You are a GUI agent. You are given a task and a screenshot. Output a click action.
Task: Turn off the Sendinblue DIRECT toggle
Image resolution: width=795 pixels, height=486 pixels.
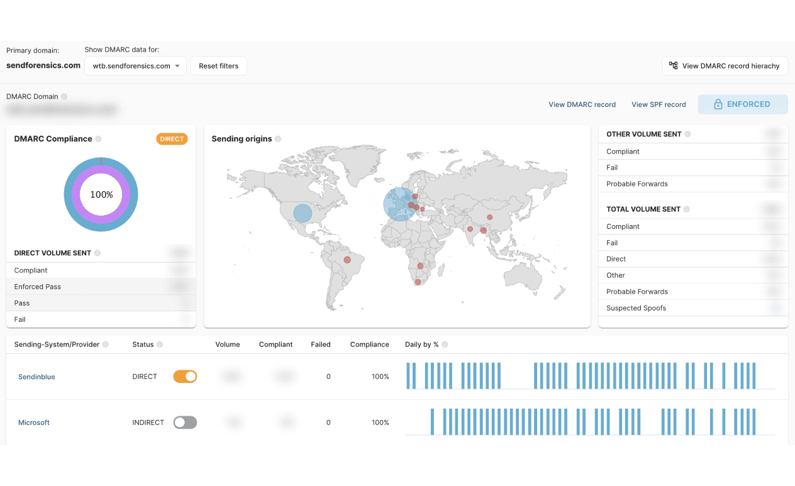185,377
